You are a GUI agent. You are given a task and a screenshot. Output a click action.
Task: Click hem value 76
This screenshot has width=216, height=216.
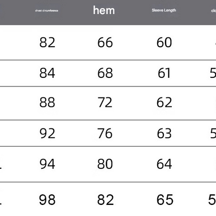(105, 133)
